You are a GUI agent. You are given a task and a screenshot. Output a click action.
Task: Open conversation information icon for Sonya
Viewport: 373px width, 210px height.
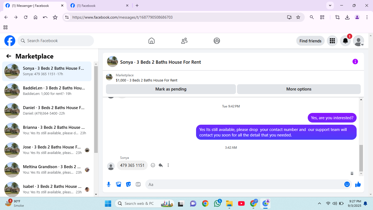[355, 62]
